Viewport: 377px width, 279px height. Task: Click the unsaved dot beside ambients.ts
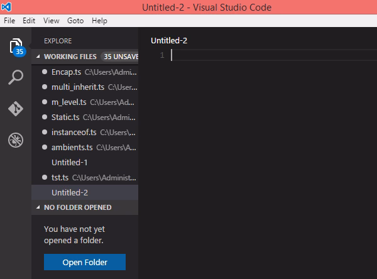point(45,147)
